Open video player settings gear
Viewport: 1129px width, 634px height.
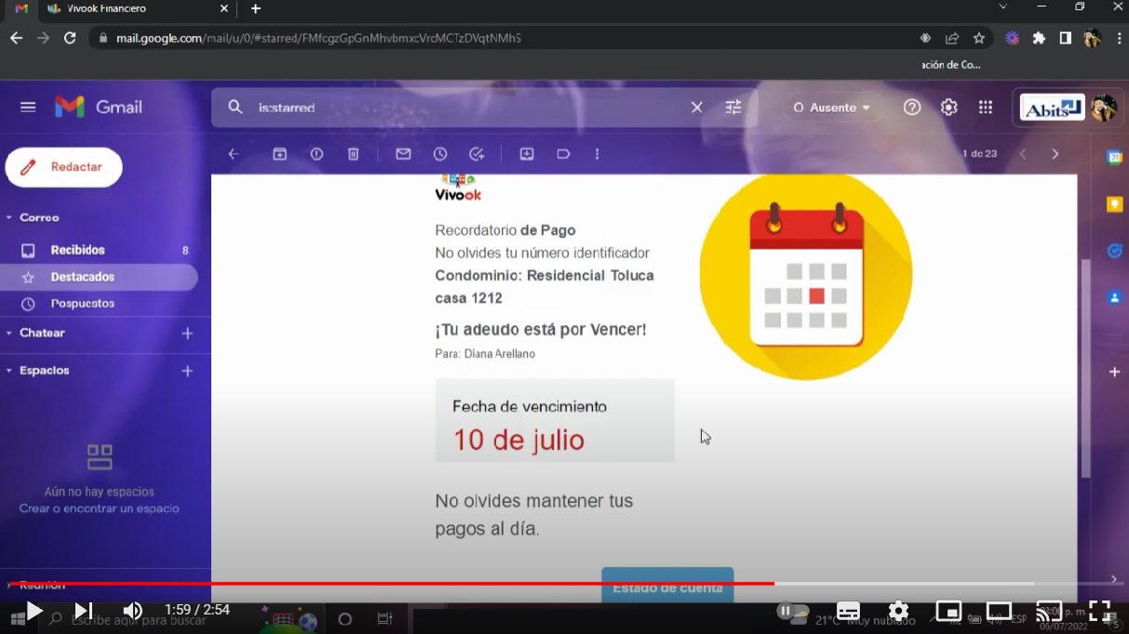898,611
